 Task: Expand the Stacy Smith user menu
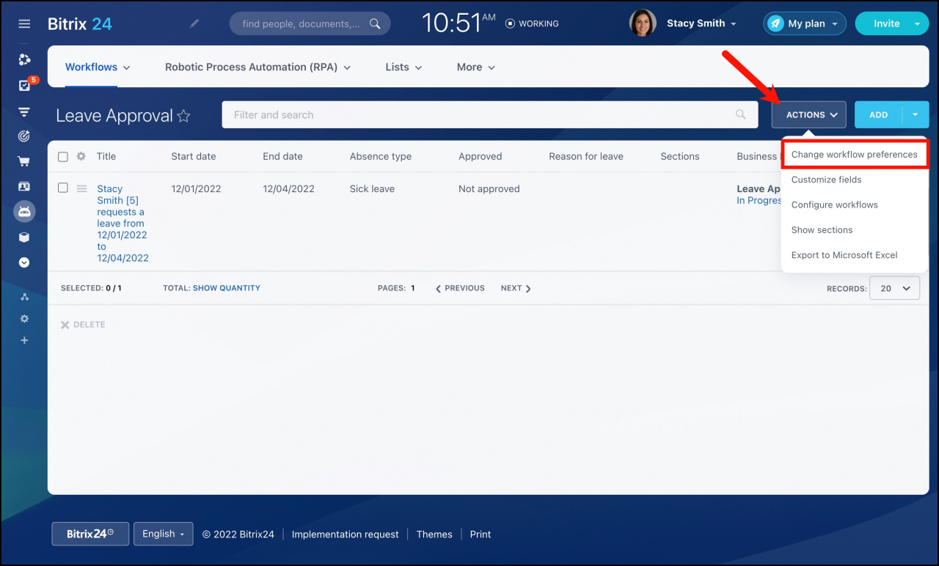(x=701, y=23)
